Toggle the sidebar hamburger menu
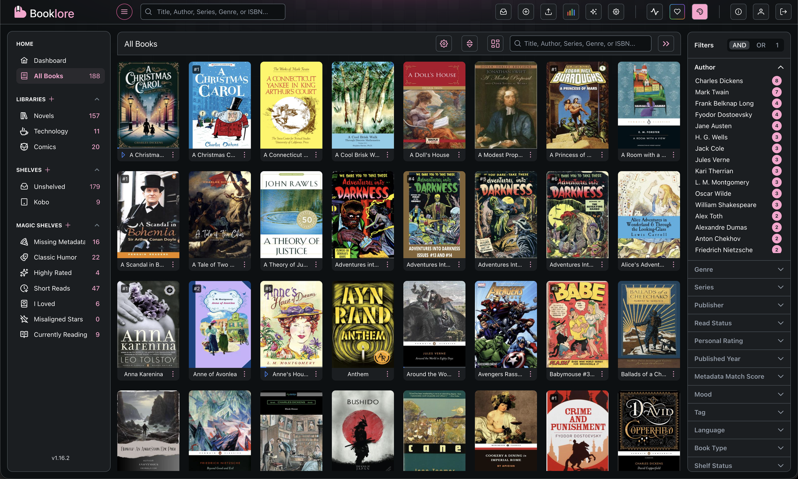This screenshot has height=479, width=798. click(x=124, y=12)
